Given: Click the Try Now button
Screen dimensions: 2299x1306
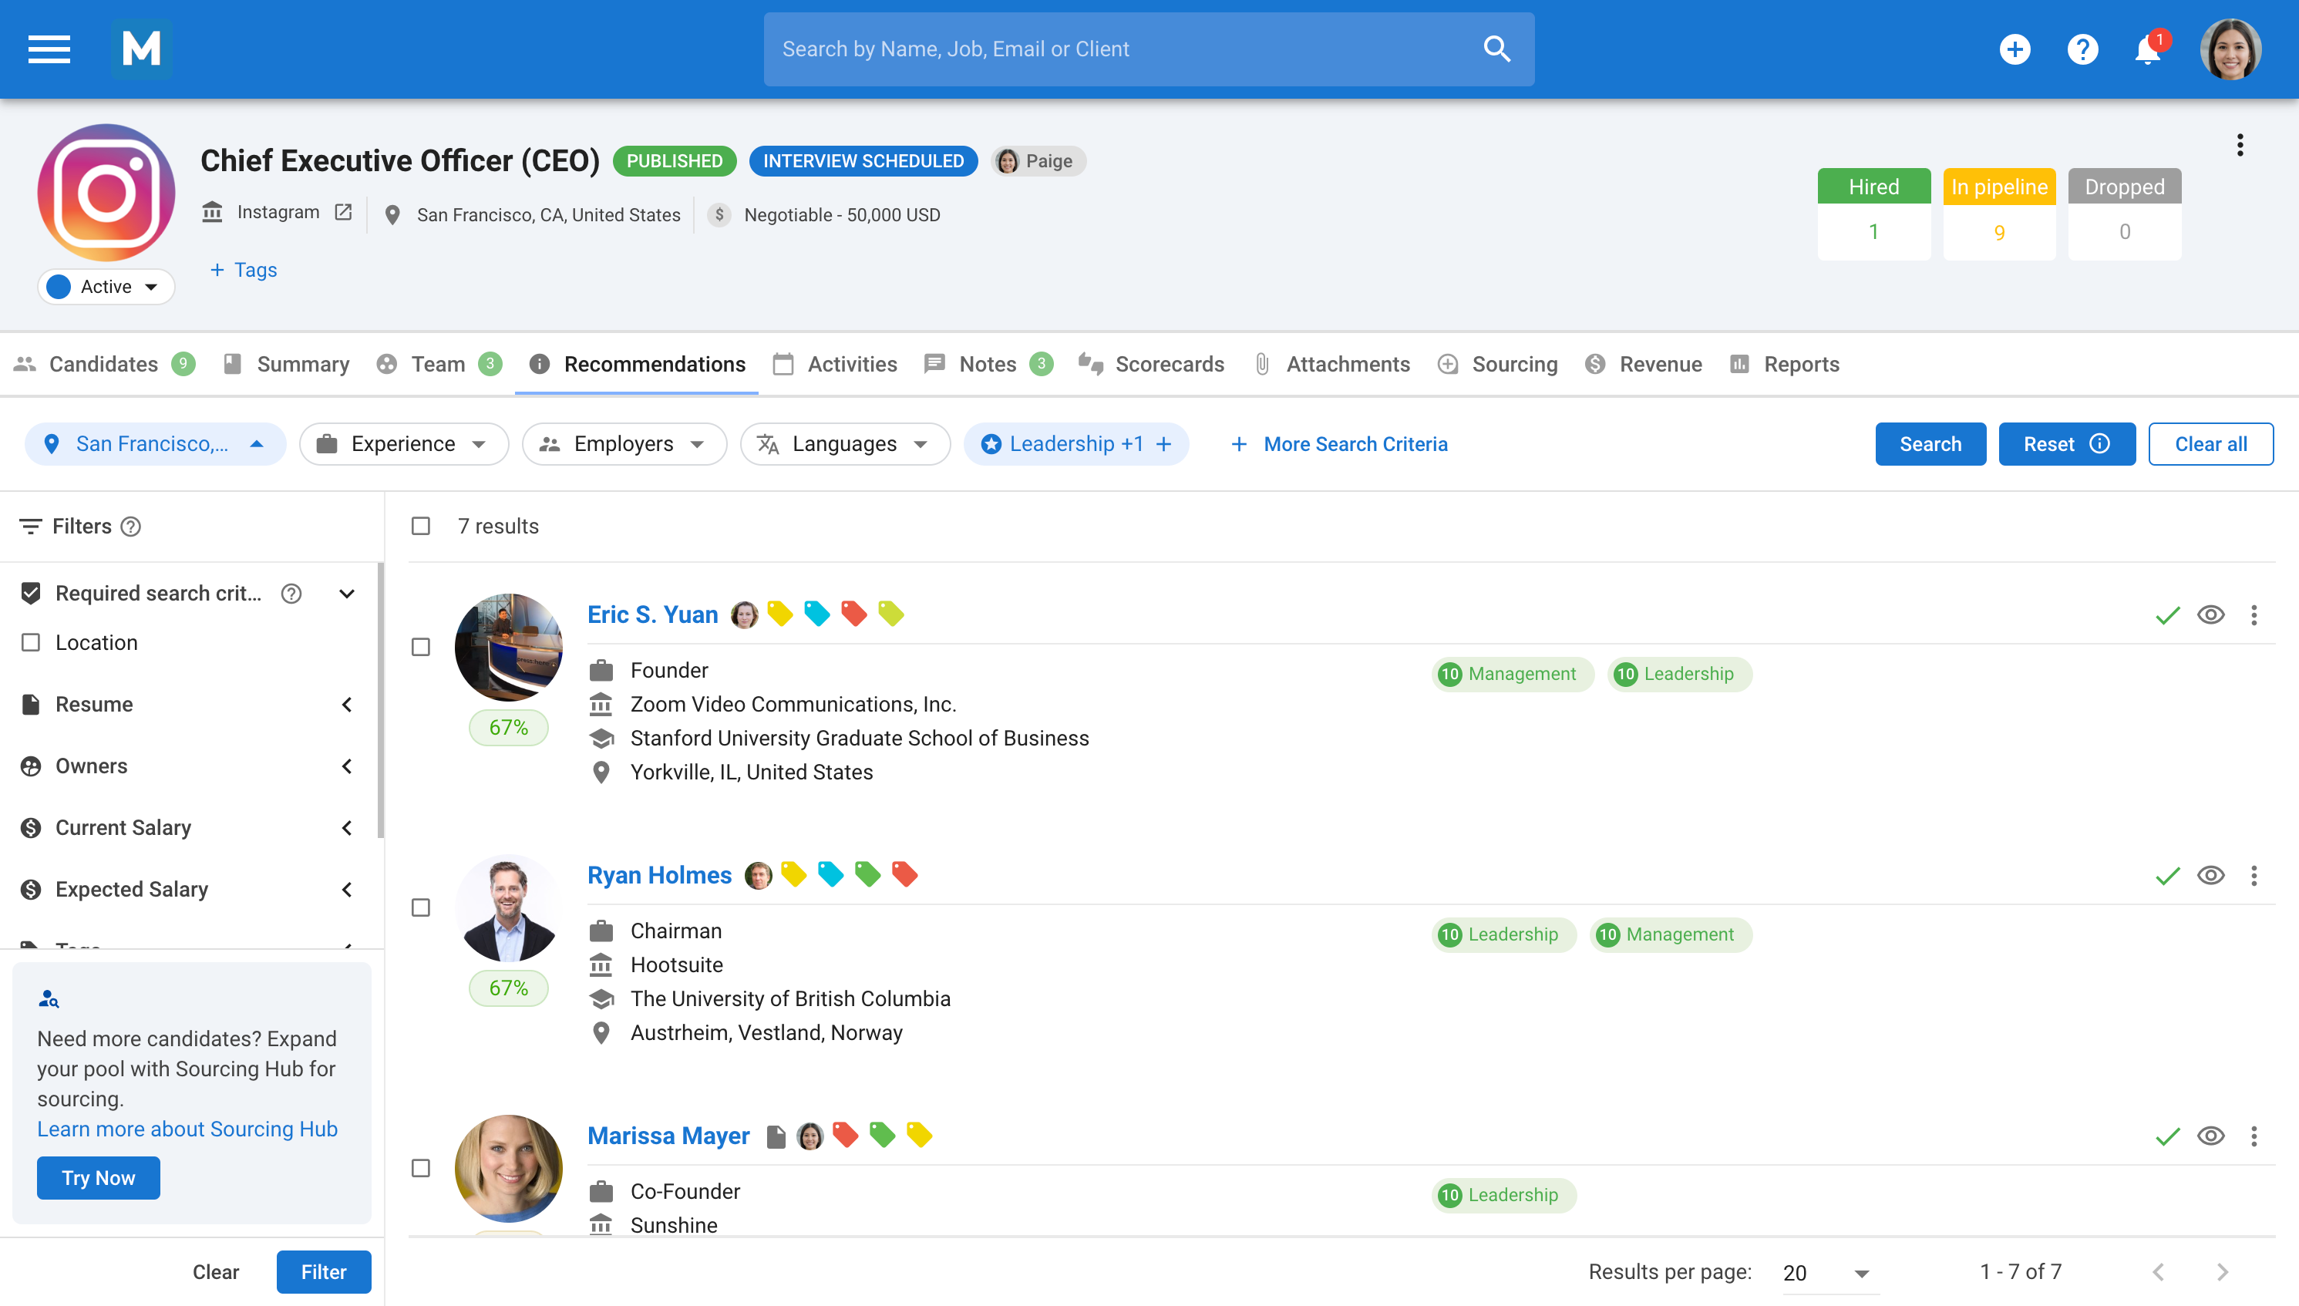Looking at the screenshot, I should click(98, 1178).
